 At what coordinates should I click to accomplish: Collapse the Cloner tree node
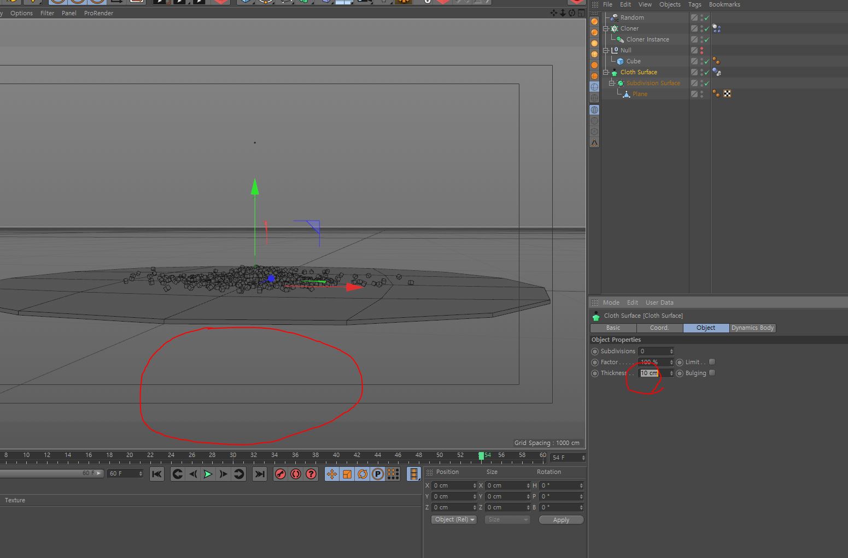[606, 28]
